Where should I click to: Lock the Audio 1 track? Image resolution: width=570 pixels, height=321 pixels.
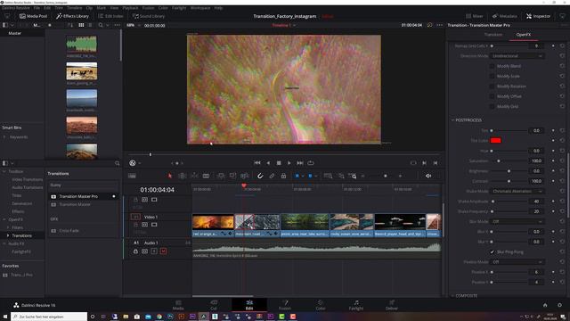(x=135, y=251)
